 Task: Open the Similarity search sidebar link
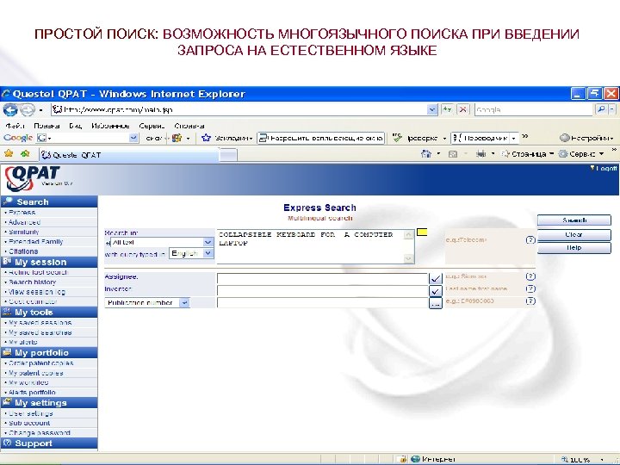pos(24,232)
